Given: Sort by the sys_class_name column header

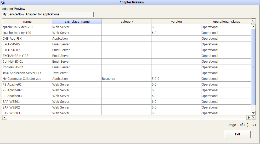Looking at the screenshot, I should click(77, 21).
